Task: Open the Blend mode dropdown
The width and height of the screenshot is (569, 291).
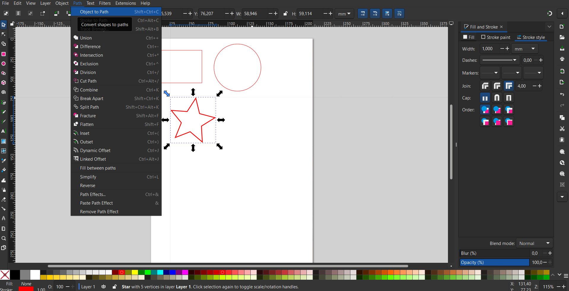Action: tap(534, 243)
